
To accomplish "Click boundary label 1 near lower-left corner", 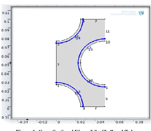I will (x=58, y=86).
